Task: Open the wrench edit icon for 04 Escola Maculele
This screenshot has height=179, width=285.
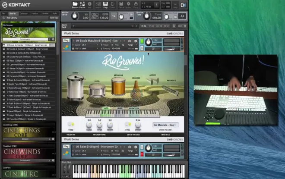Action: pyautogui.click(x=66, y=41)
